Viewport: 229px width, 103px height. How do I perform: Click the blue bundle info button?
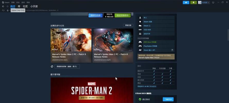(x=96, y=15)
